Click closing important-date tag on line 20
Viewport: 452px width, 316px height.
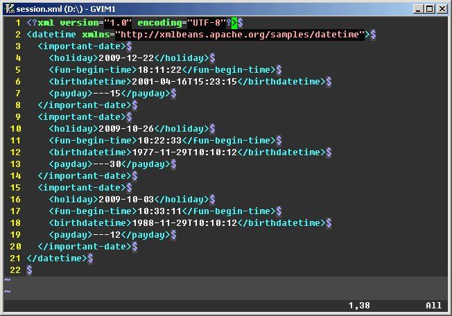(x=85, y=247)
